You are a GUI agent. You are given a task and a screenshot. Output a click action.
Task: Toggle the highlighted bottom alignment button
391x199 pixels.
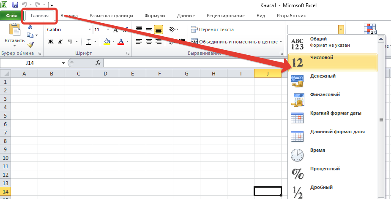pos(159,30)
